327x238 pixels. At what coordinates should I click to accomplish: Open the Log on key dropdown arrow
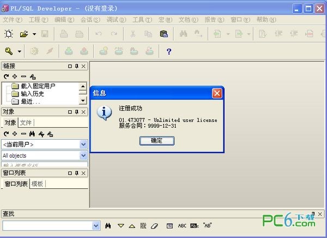coord(20,51)
